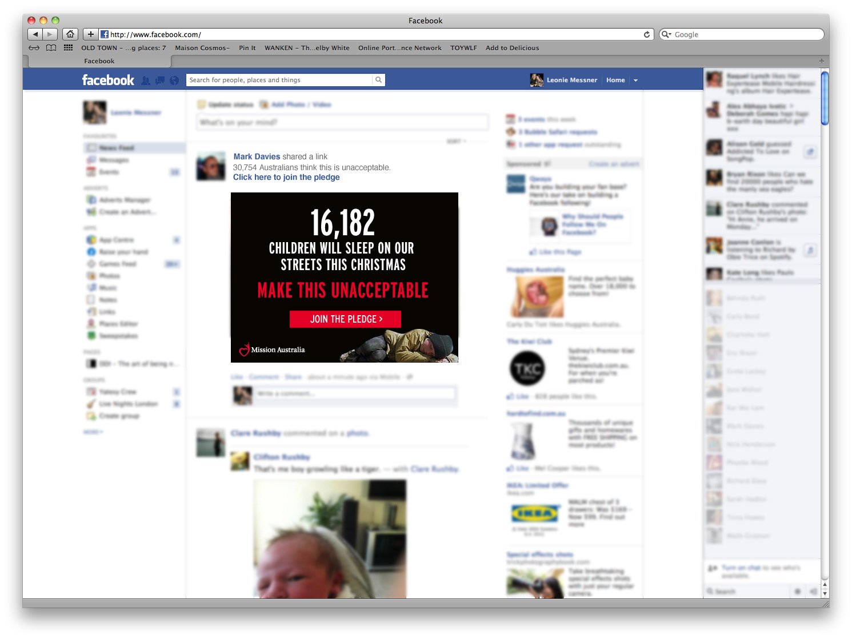Click the Home link in Facebook header
This screenshot has width=852, height=639.
(x=615, y=80)
